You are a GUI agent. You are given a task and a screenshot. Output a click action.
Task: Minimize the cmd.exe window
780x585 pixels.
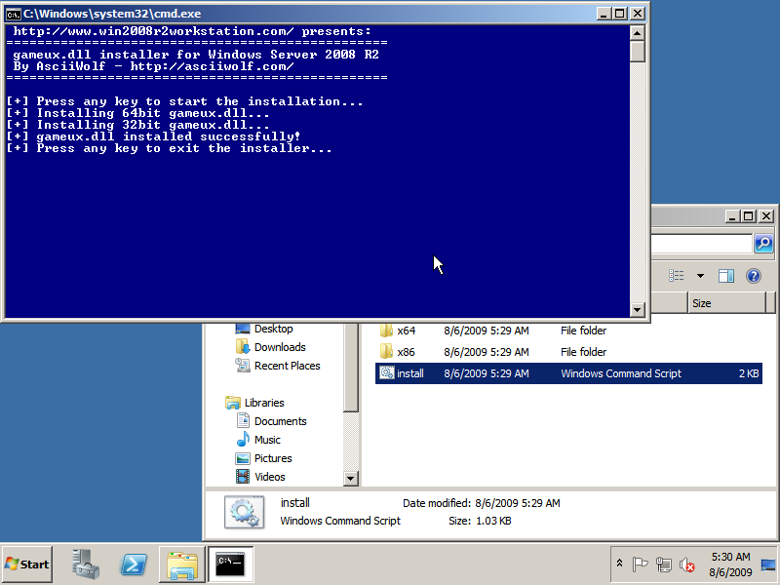(604, 14)
